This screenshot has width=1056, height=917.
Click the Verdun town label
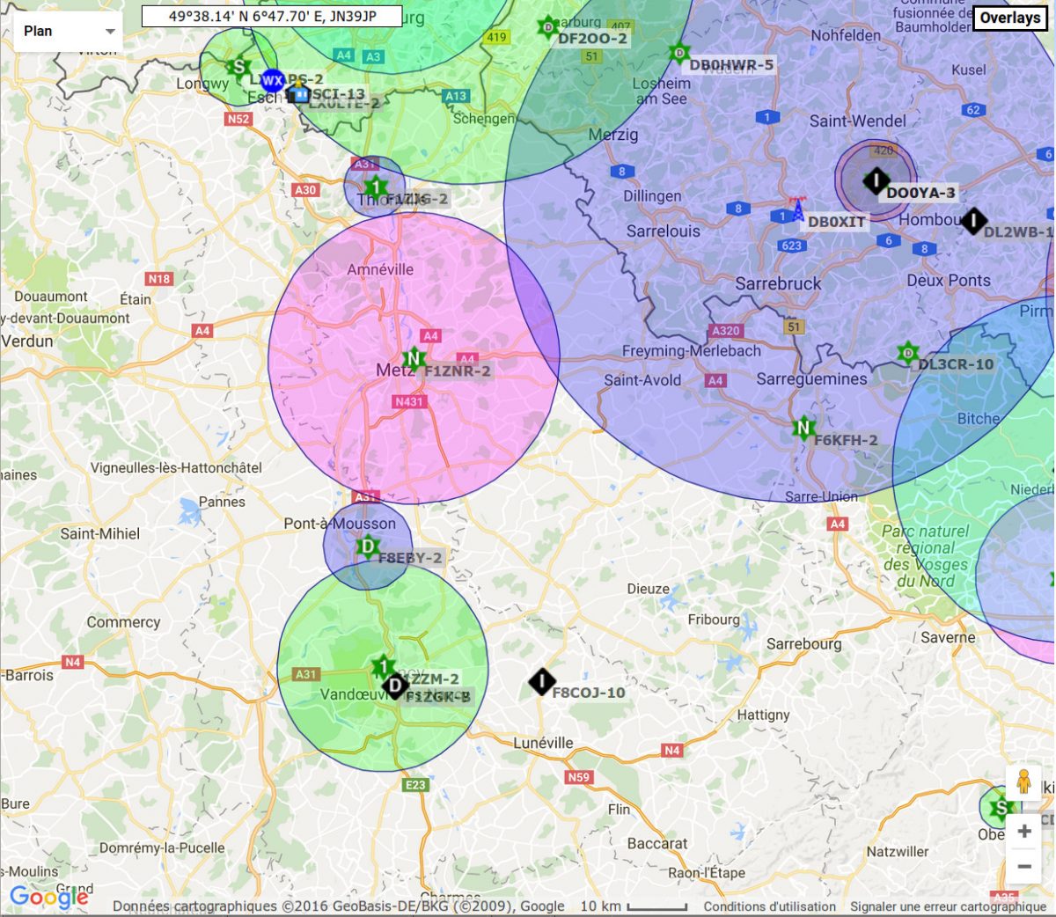[27, 341]
